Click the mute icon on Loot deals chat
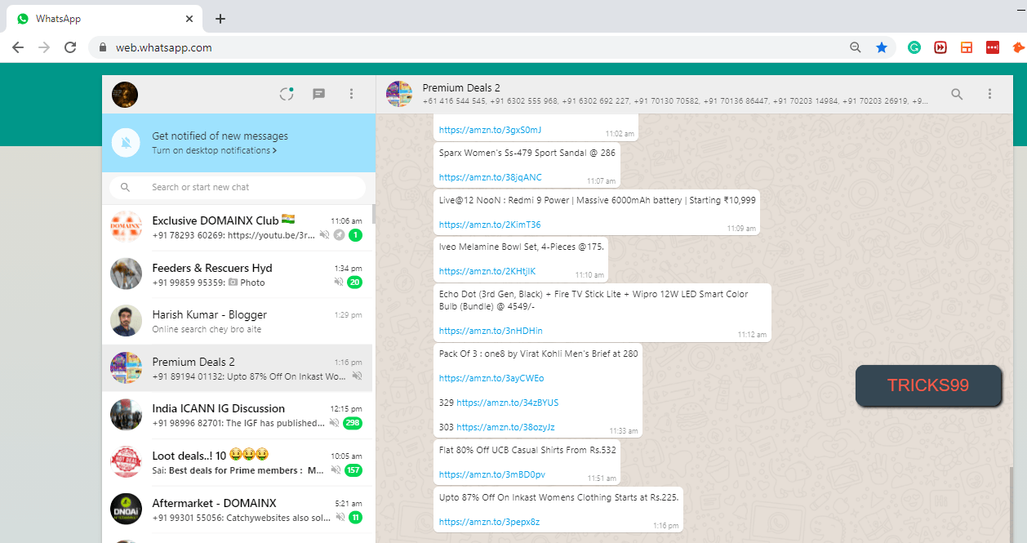The width and height of the screenshot is (1027, 543). coord(334,470)
